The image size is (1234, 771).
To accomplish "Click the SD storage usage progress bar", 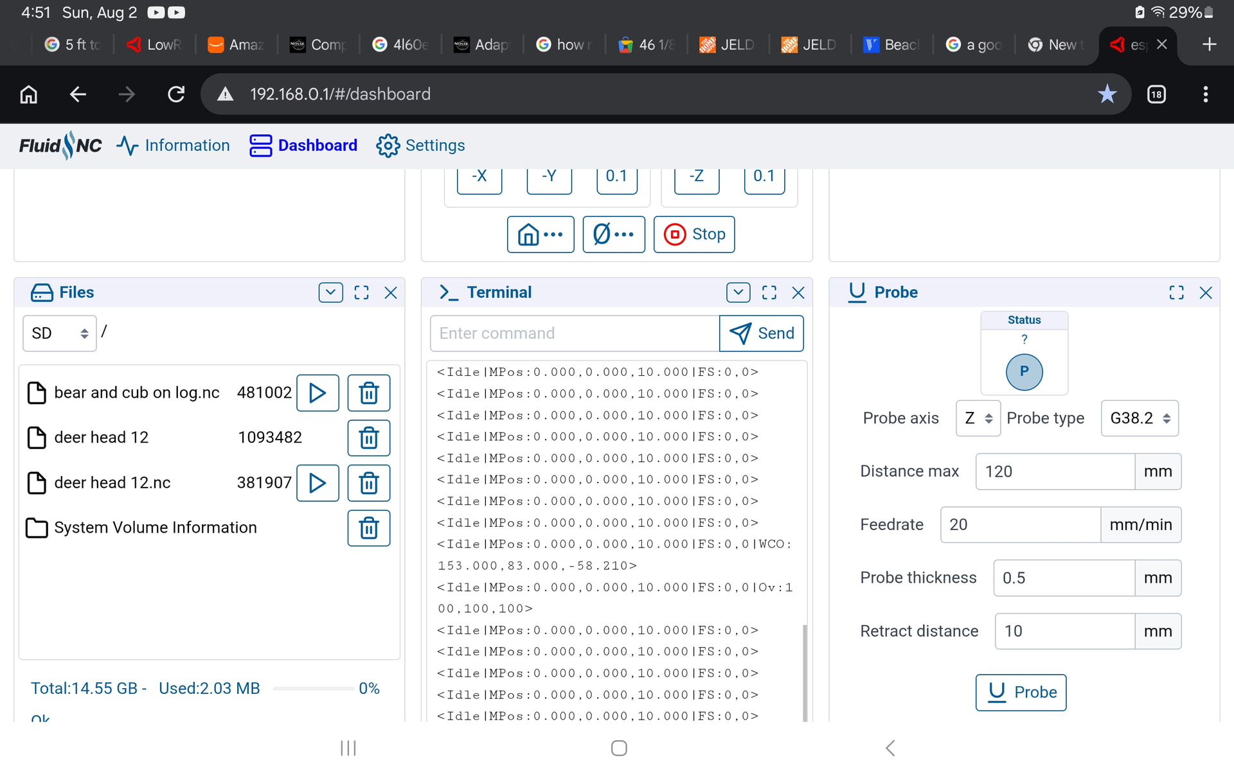I will (313, 689).
